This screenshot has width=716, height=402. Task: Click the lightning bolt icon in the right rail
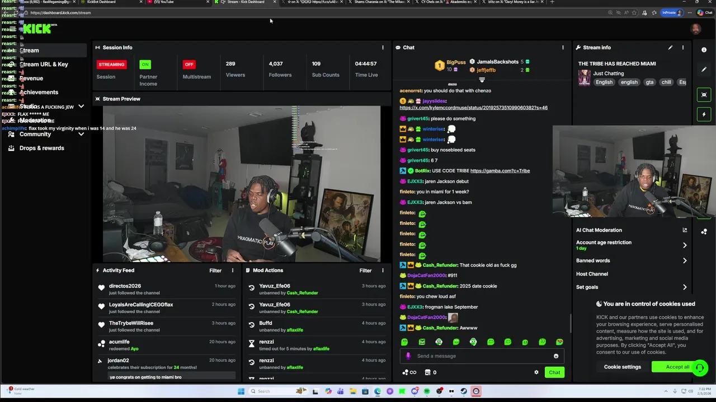point(704,114)
